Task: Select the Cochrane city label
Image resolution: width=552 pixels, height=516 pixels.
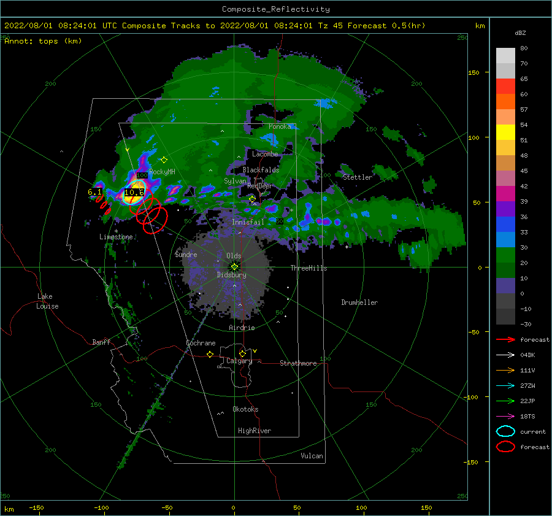Action: pos(201,343)
